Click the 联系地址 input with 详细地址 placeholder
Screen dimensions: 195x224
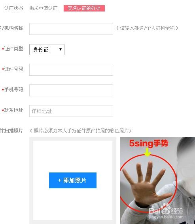tap(71, 111)
